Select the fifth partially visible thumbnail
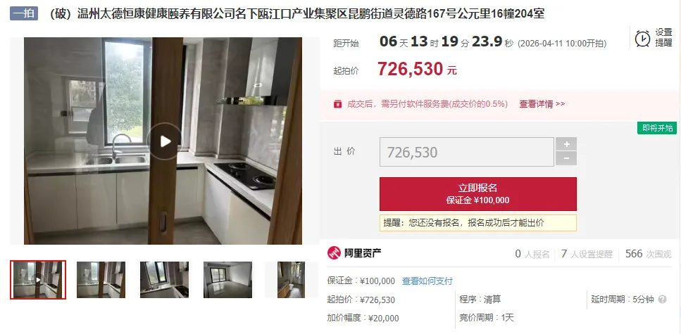Image resolution: width=681 pixels, height=334 pixels. tap(291, 280)
